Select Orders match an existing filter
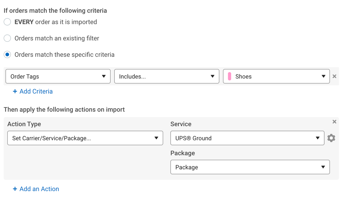The width and height of the screenshot is (344, 197). click(7, 38)
